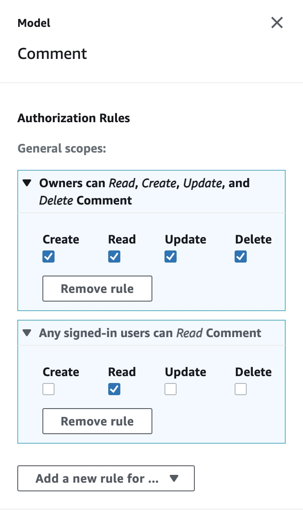Click the Authorization Rules section heading
This screenshot has height=513, width=303.
pyautogui.click(x=74, y=118)
